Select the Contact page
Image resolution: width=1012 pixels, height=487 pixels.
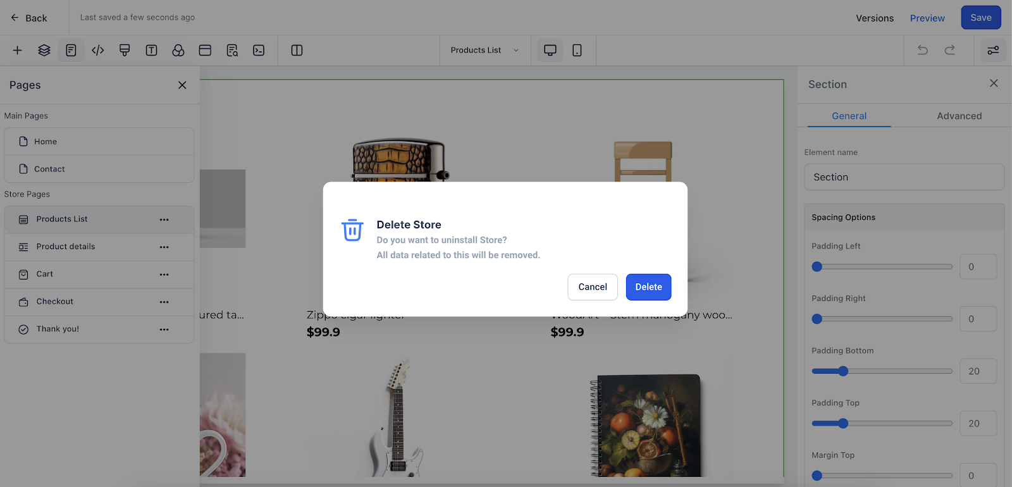click(99, 169)
